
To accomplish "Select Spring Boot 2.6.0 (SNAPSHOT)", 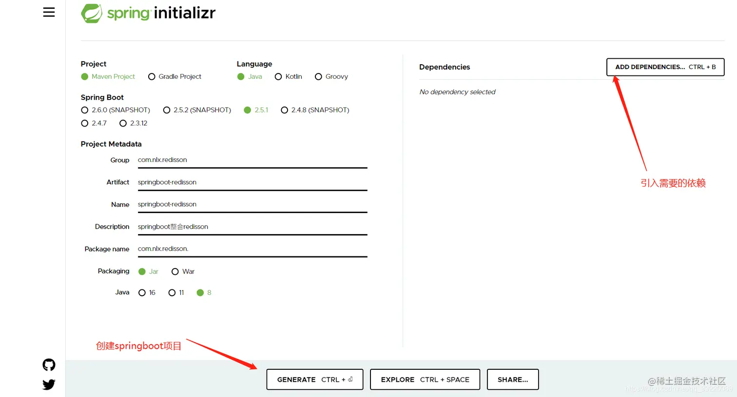I will (116, 110).
